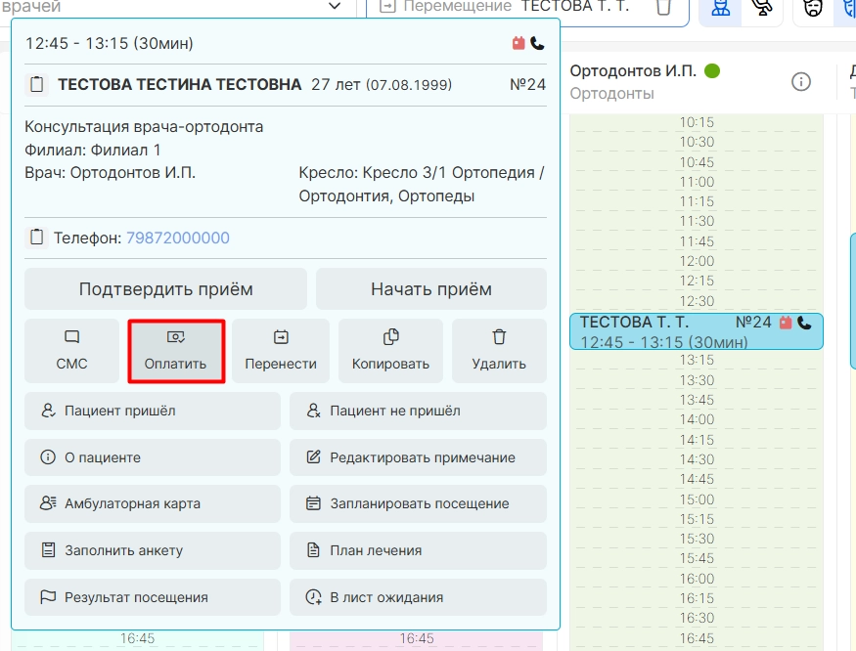
Task: Select the 12:30 time slot for Ортодонтов
Action: tap(696, 301)
